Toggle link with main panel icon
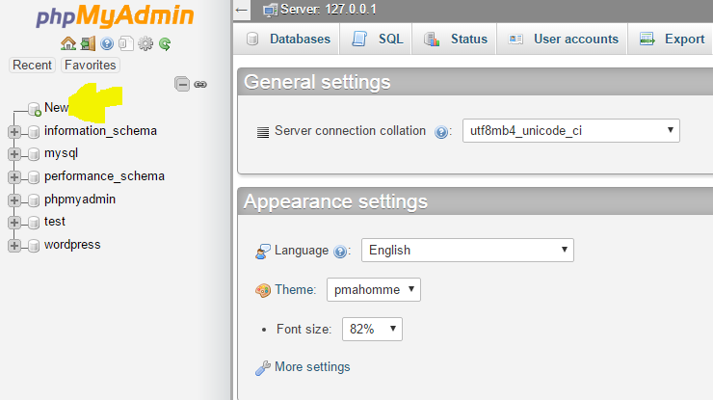Viewport: 713px width, 400px height. pyautogui.click(x=200, y=84)
